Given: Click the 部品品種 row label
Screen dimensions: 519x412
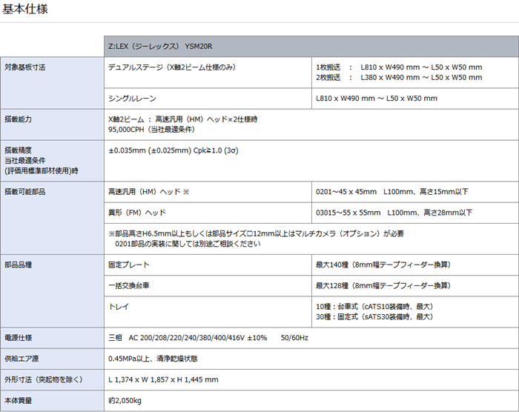Looking at the screenshot, I should [x=19, y=265].
